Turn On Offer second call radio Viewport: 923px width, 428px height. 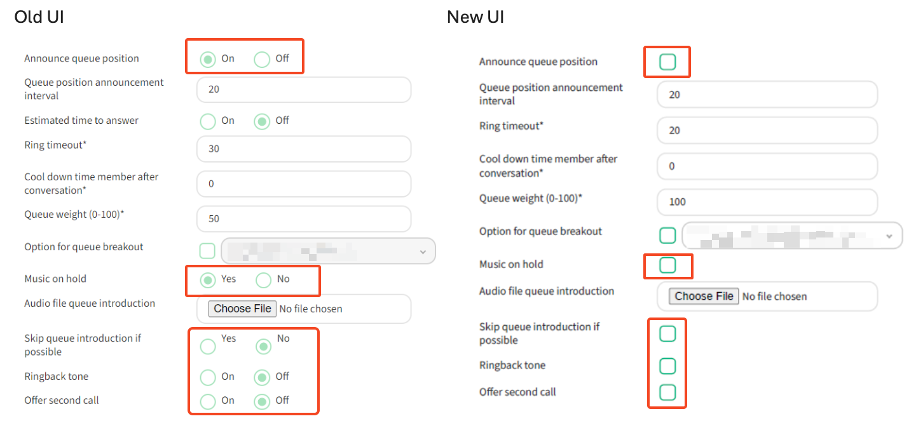pos(208,401)
